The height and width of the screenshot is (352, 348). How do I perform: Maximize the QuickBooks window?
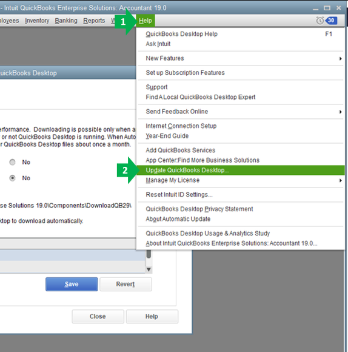coord(327,8)
